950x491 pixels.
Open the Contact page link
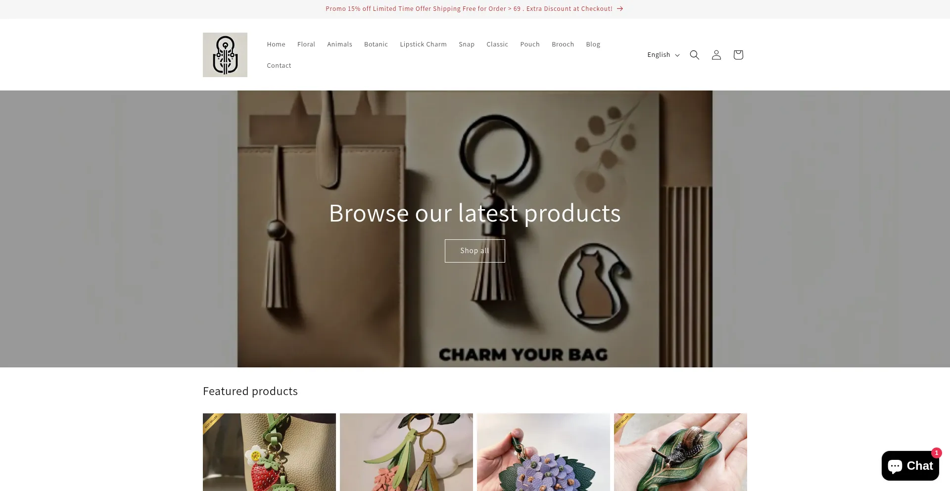pos(279,66)
